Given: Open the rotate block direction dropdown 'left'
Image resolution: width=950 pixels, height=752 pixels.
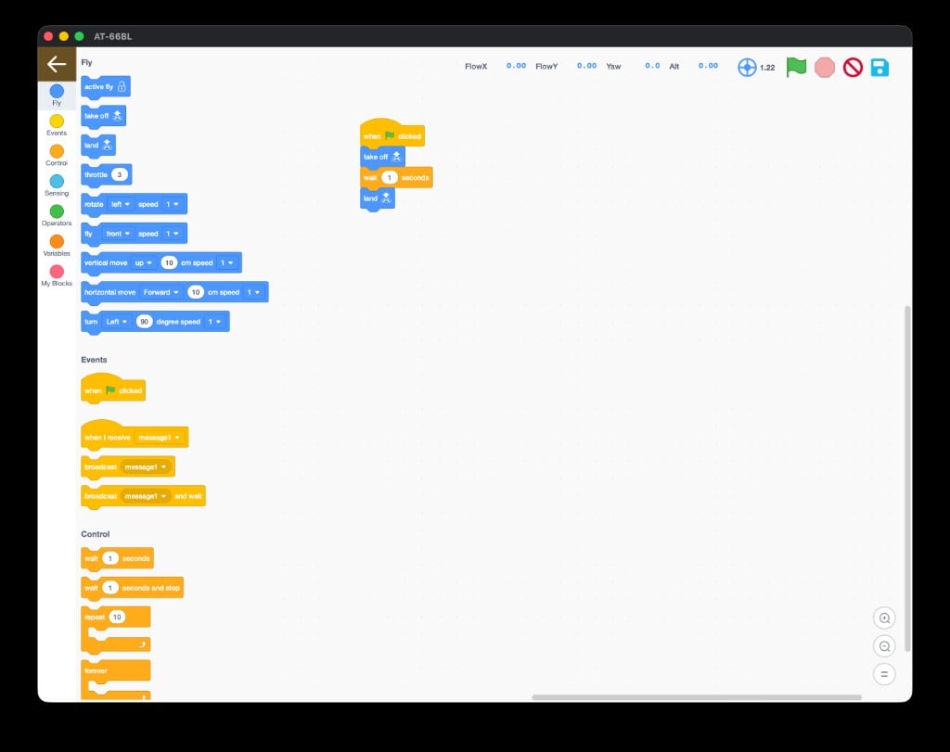Looking at the screenshot, I should tap(120, 204).
